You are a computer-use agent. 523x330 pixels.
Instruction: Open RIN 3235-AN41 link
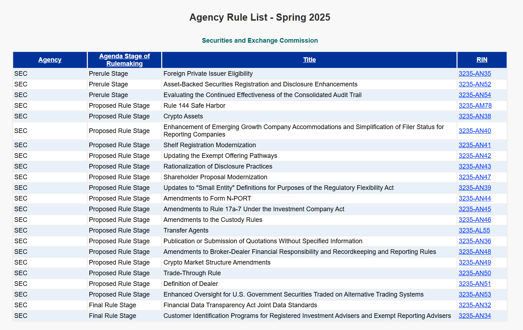(475, 145)
